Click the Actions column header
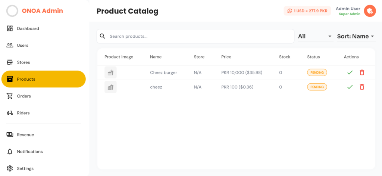The image size is (382, 176). coord(351,57)
